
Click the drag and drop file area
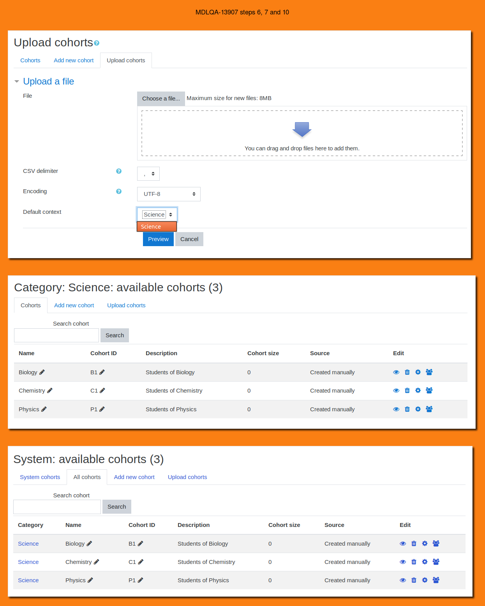pyautogui.click(x=302, y=133)
